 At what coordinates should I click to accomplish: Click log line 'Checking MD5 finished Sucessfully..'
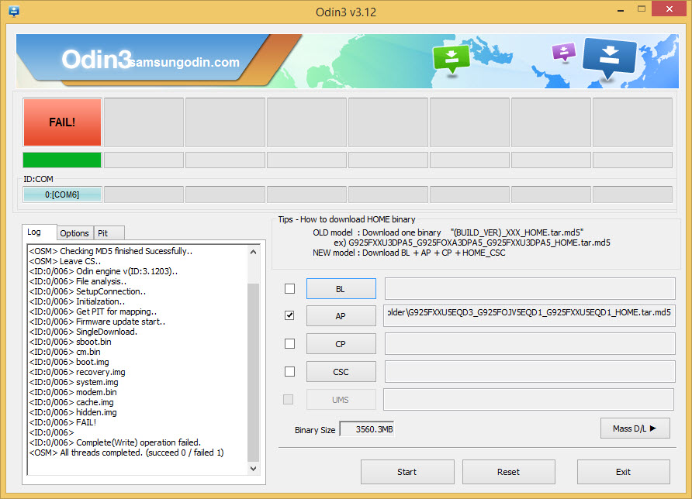tap(111, 251)
